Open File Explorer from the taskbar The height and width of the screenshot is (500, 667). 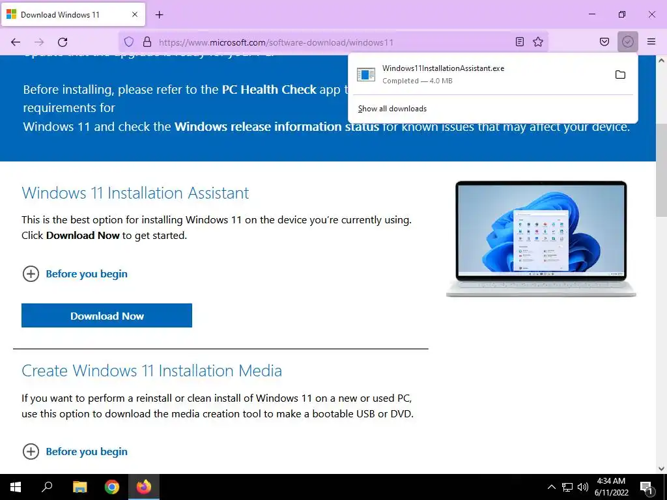coord(79,487)
